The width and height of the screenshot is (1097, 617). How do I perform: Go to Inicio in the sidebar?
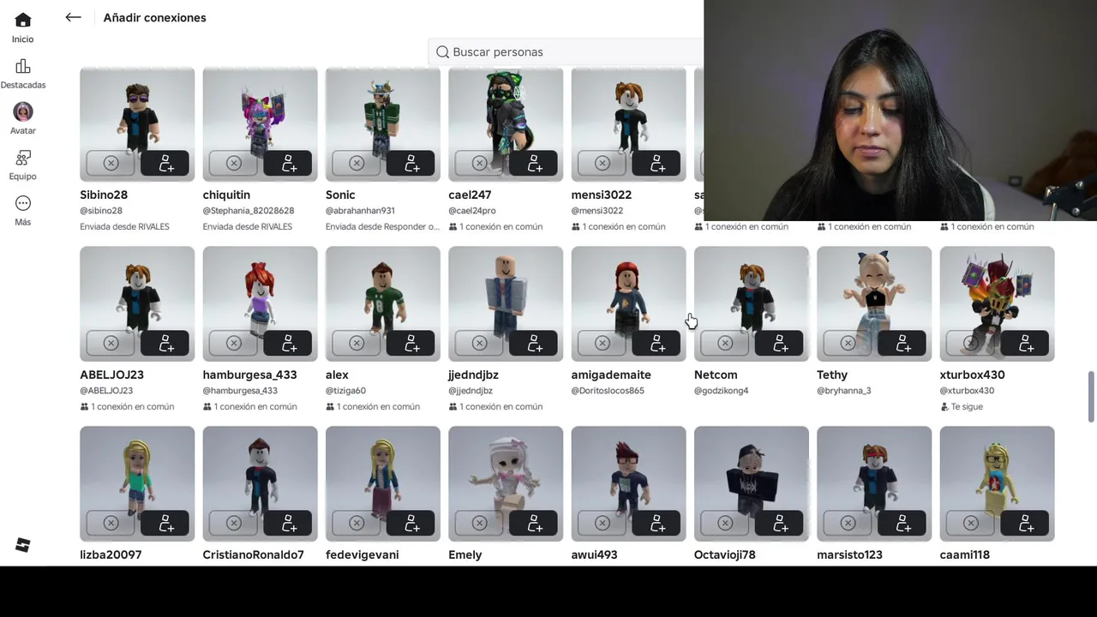[x=23, y=27]
